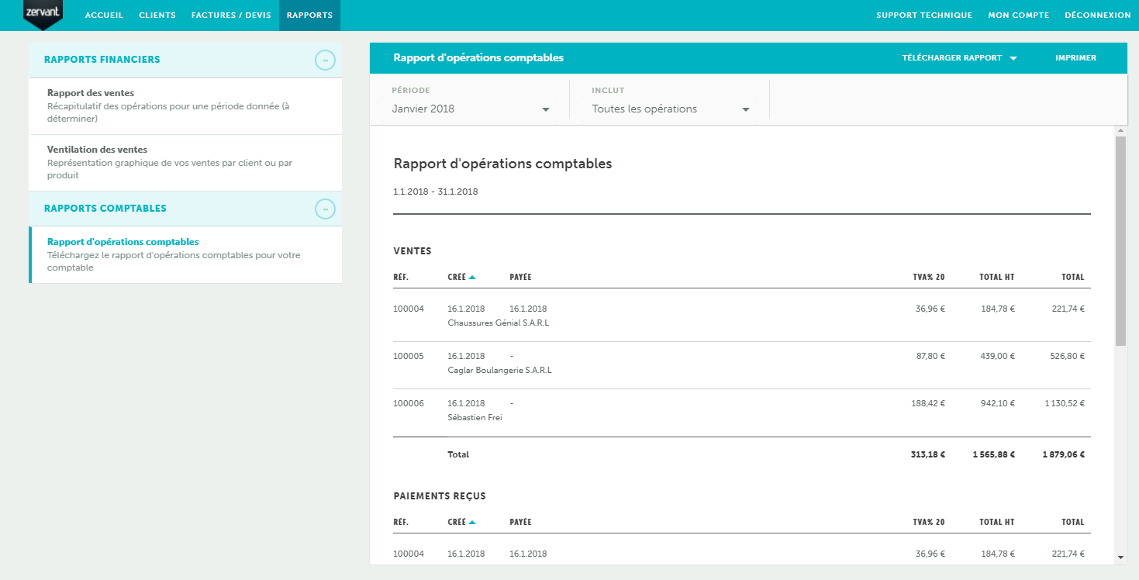Image resolution: width=1139 pixels, height=580 pixels.
Task: Open Ventilation des ventes report
Action: pos(185,163)
